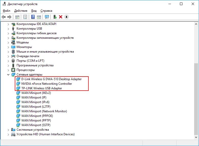199x146 pixels.
Task: Select WAN Miniport (L2TP)
Action: 36,107
